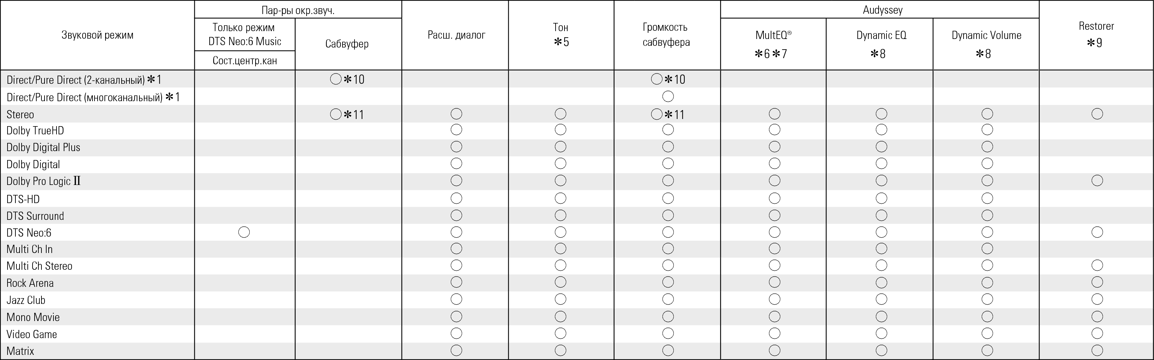
Task: Click the Пар-ры окр.звуч. group header
Action: pos(298,10)
